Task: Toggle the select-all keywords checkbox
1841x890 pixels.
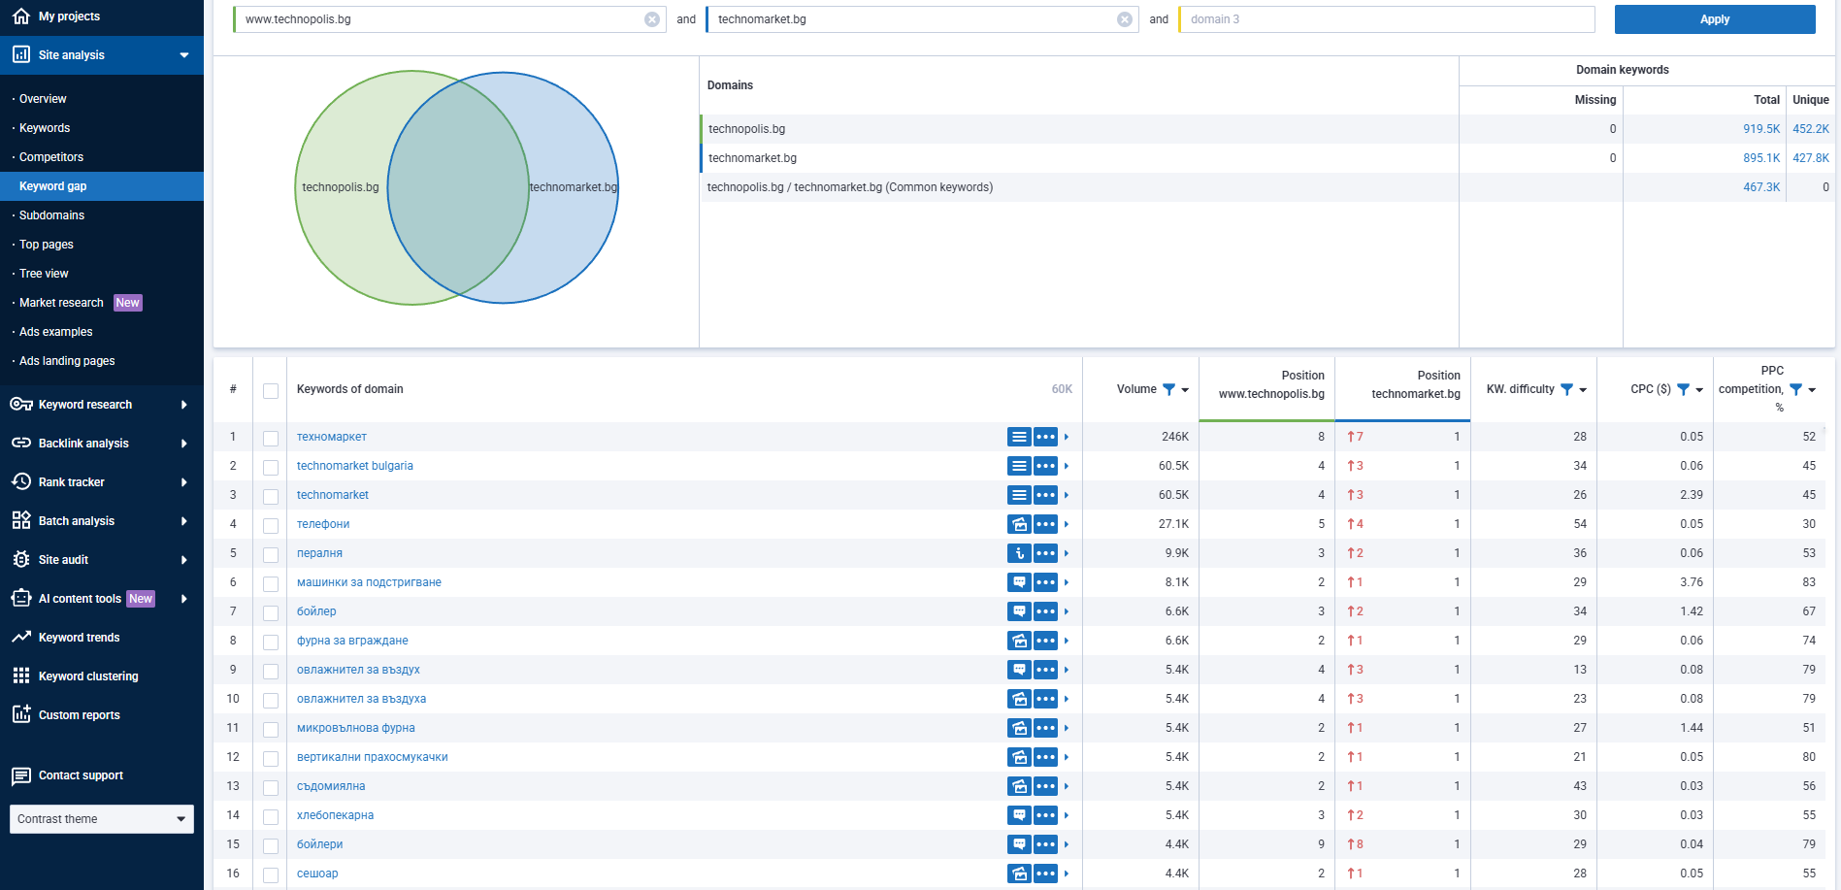Action: 271,390
